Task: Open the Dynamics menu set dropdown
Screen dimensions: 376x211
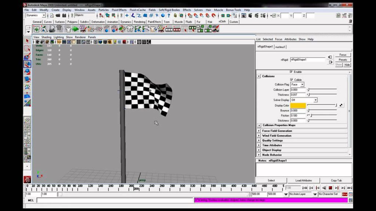Action: coord(44,15)
